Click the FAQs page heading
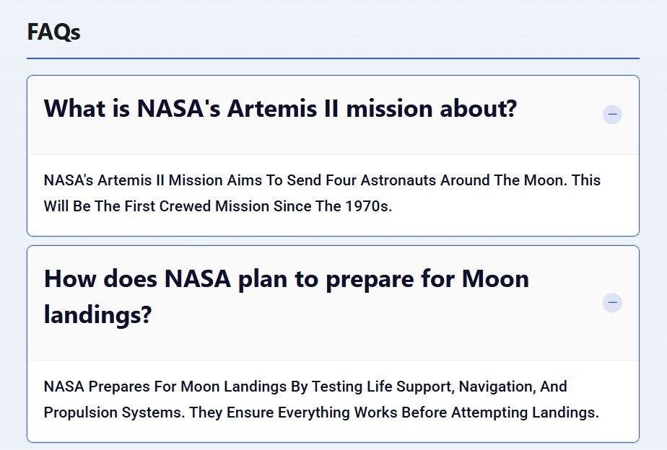Image resolution: width=667 pixels, height=450 pixels. tap(53, 31)
